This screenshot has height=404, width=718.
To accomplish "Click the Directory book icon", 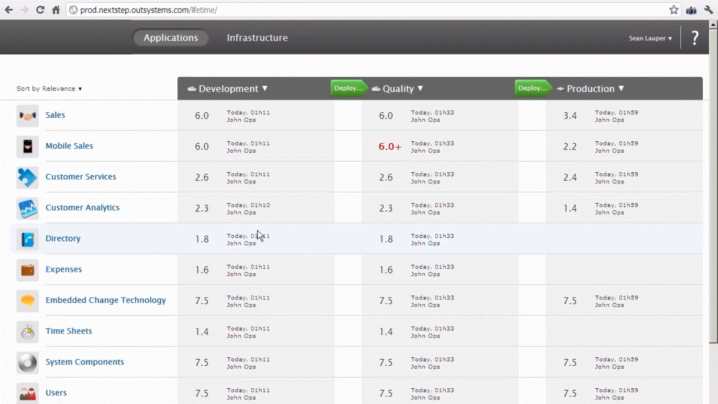I will pyautogui.click(x=27, y=239).
